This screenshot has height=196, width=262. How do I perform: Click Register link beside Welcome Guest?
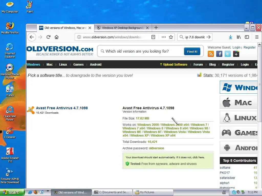249,47
